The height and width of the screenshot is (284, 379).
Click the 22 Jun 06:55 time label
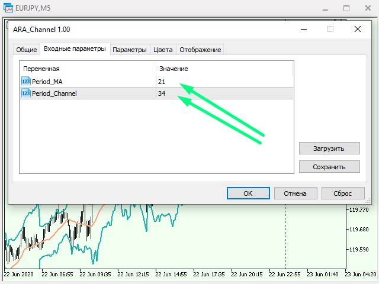[x=57, y=275]
